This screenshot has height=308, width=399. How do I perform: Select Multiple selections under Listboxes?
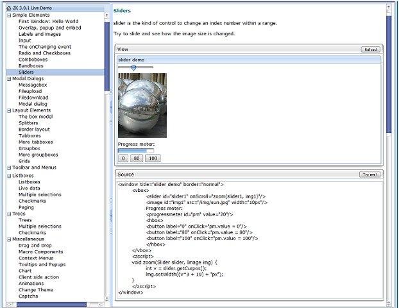(x=40, y=195)
